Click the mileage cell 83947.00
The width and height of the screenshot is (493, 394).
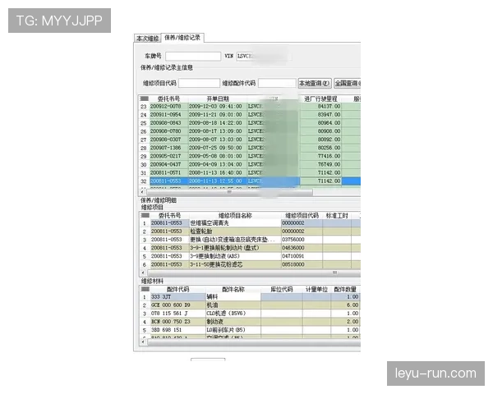pyautogui.click(x=320, y=115)
